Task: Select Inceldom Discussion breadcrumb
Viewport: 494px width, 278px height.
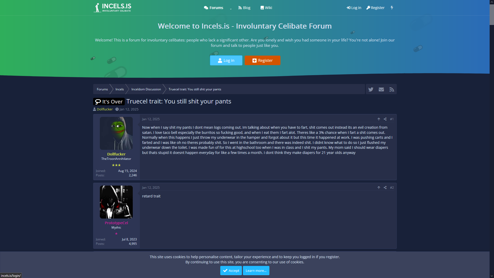Action: 146,89
